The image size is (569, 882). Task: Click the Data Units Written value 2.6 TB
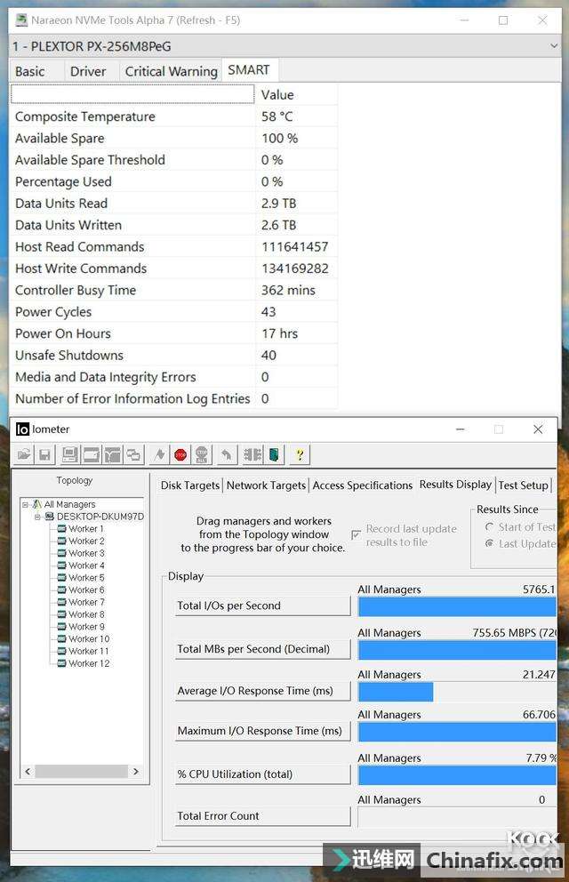[x=278, y=225]
